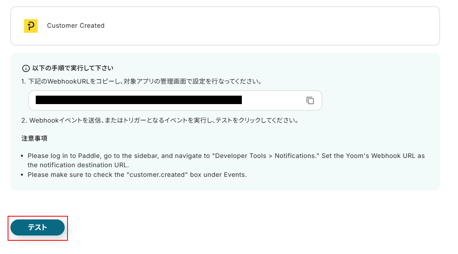
Task: Click the 以下の手順で実行して下さい heading
Action: coord(73,68)
